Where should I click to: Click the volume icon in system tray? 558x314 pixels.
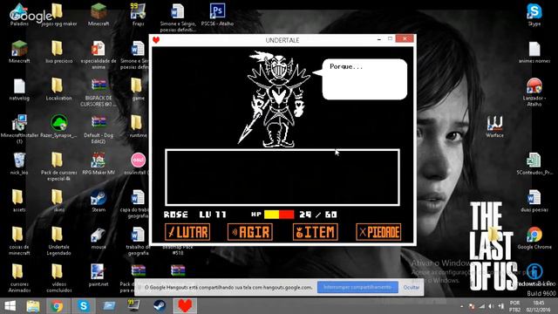[x=491, y=306]
